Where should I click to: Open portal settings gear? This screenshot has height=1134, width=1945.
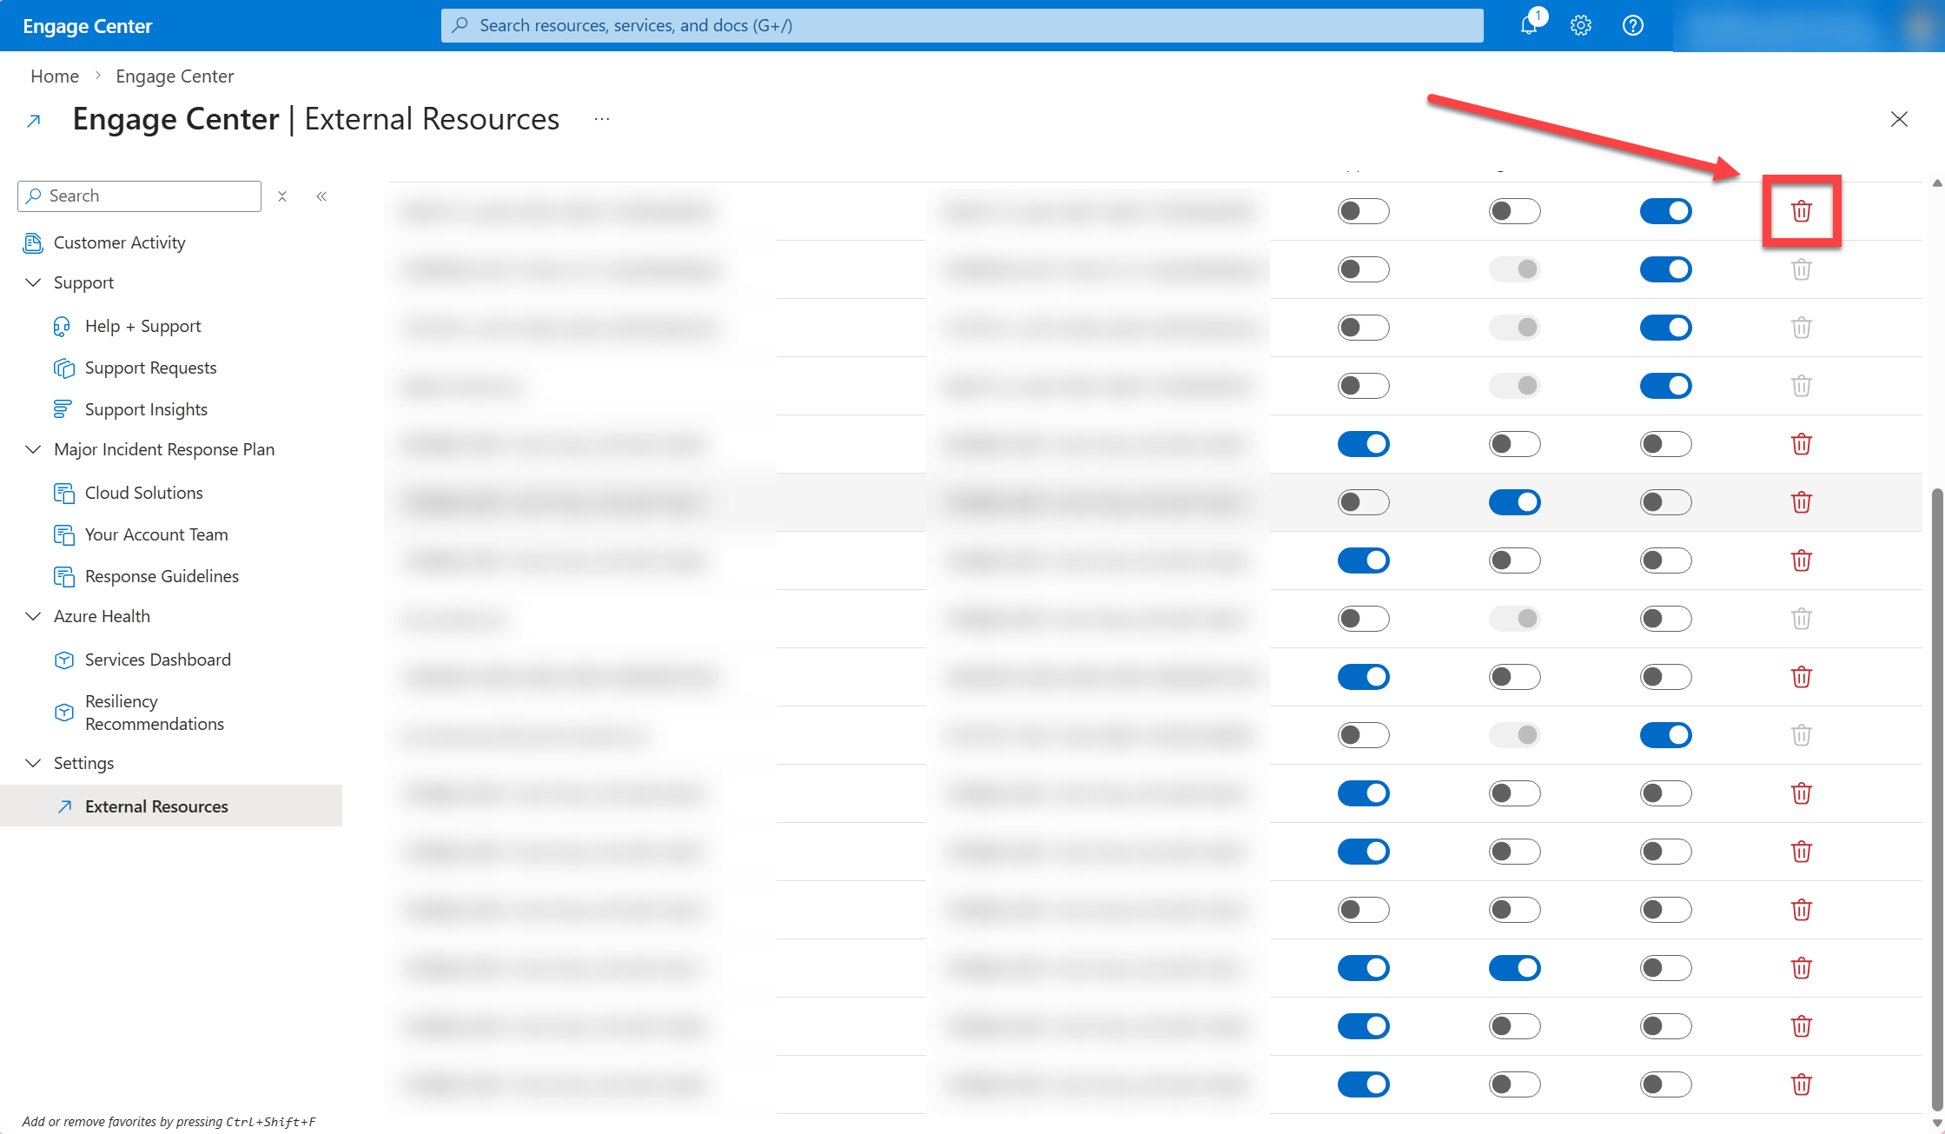click(1581, 25)
